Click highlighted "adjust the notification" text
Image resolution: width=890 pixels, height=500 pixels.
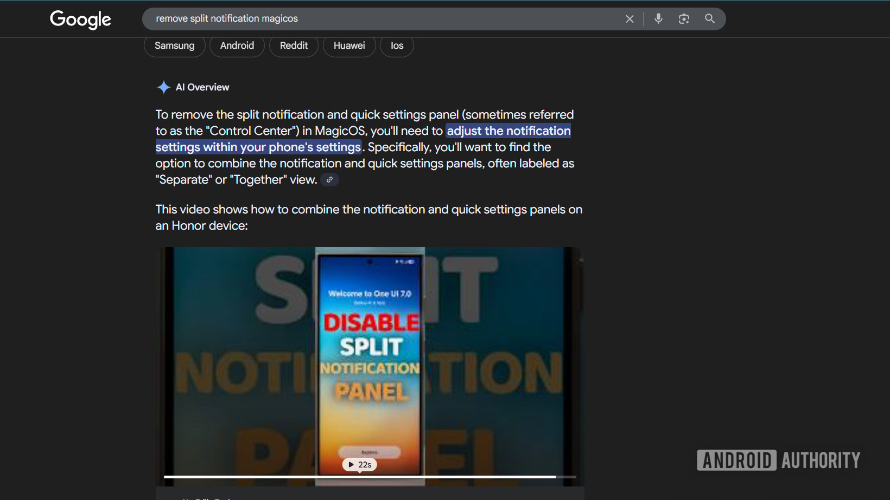508,131
